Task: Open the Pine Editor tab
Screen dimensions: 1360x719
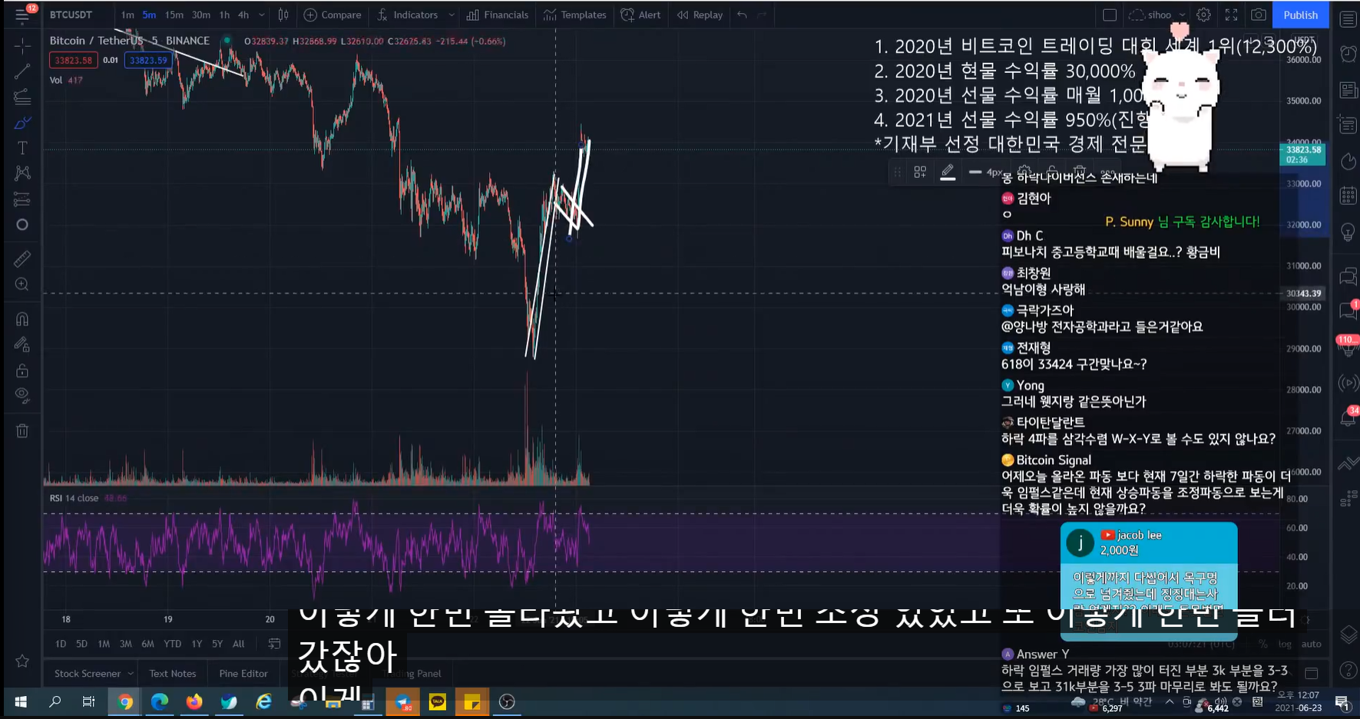Action: (x=243, y=674)
